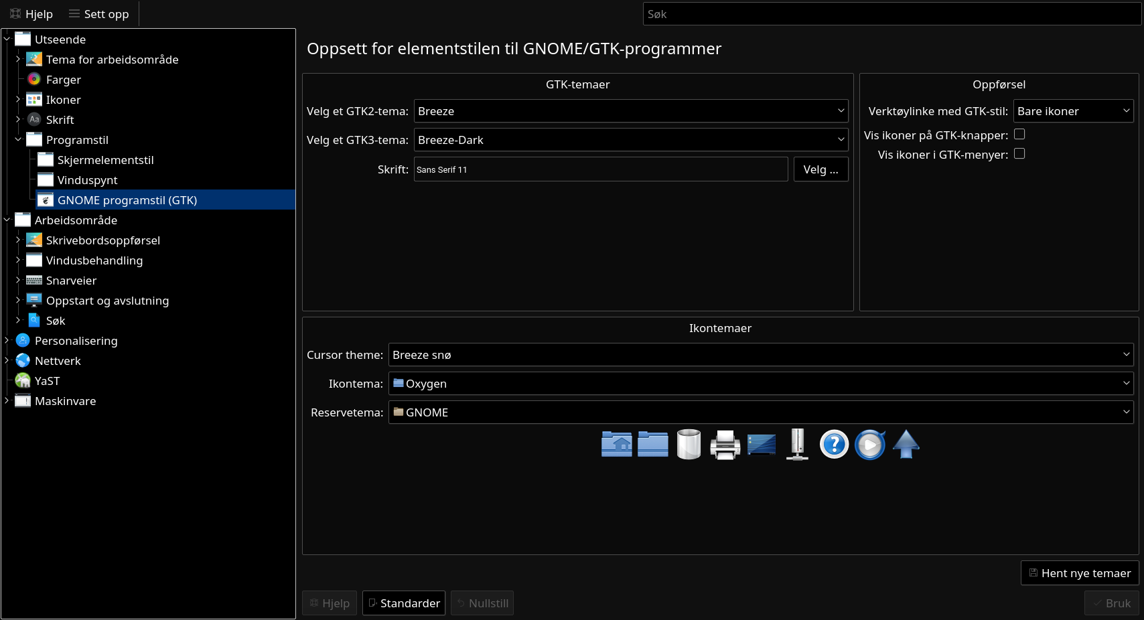
Task: Click the plain folder preview icon
Action: tap(653, 444)
